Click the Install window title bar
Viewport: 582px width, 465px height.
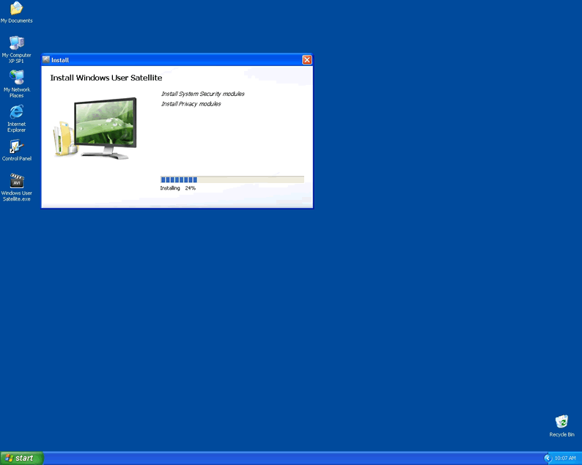pyautogui.click(x=176, y=60)
